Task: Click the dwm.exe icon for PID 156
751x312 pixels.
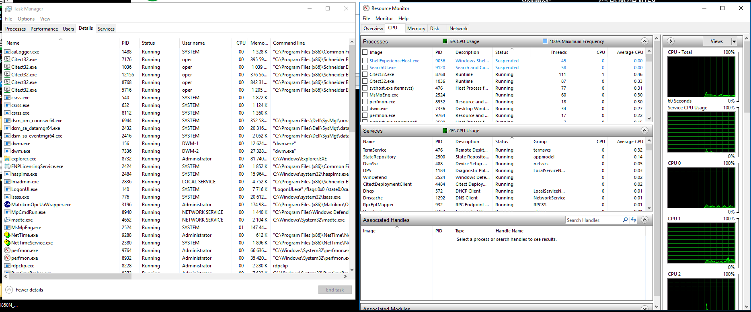Action: click(x=7, y=144)
